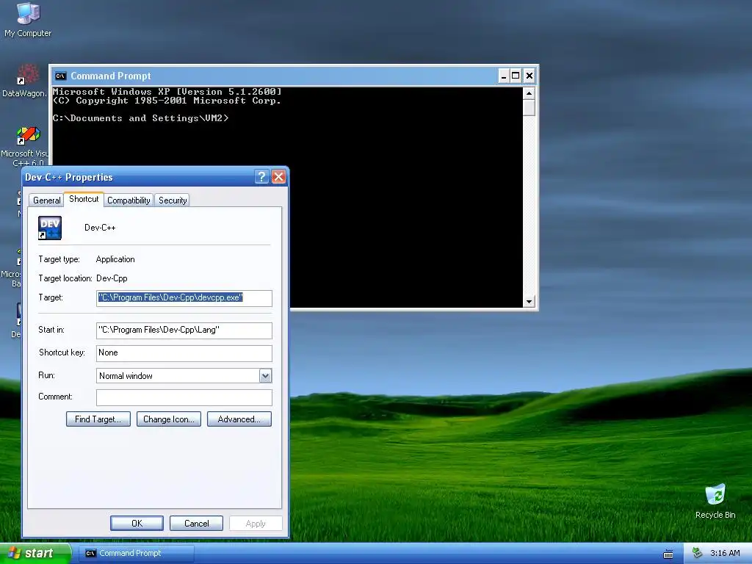The width and height of the screenshot is (752, 564).
Task: Open Microsoft Visual C++ 6.0 desktop icon
Action: [24, 146]
